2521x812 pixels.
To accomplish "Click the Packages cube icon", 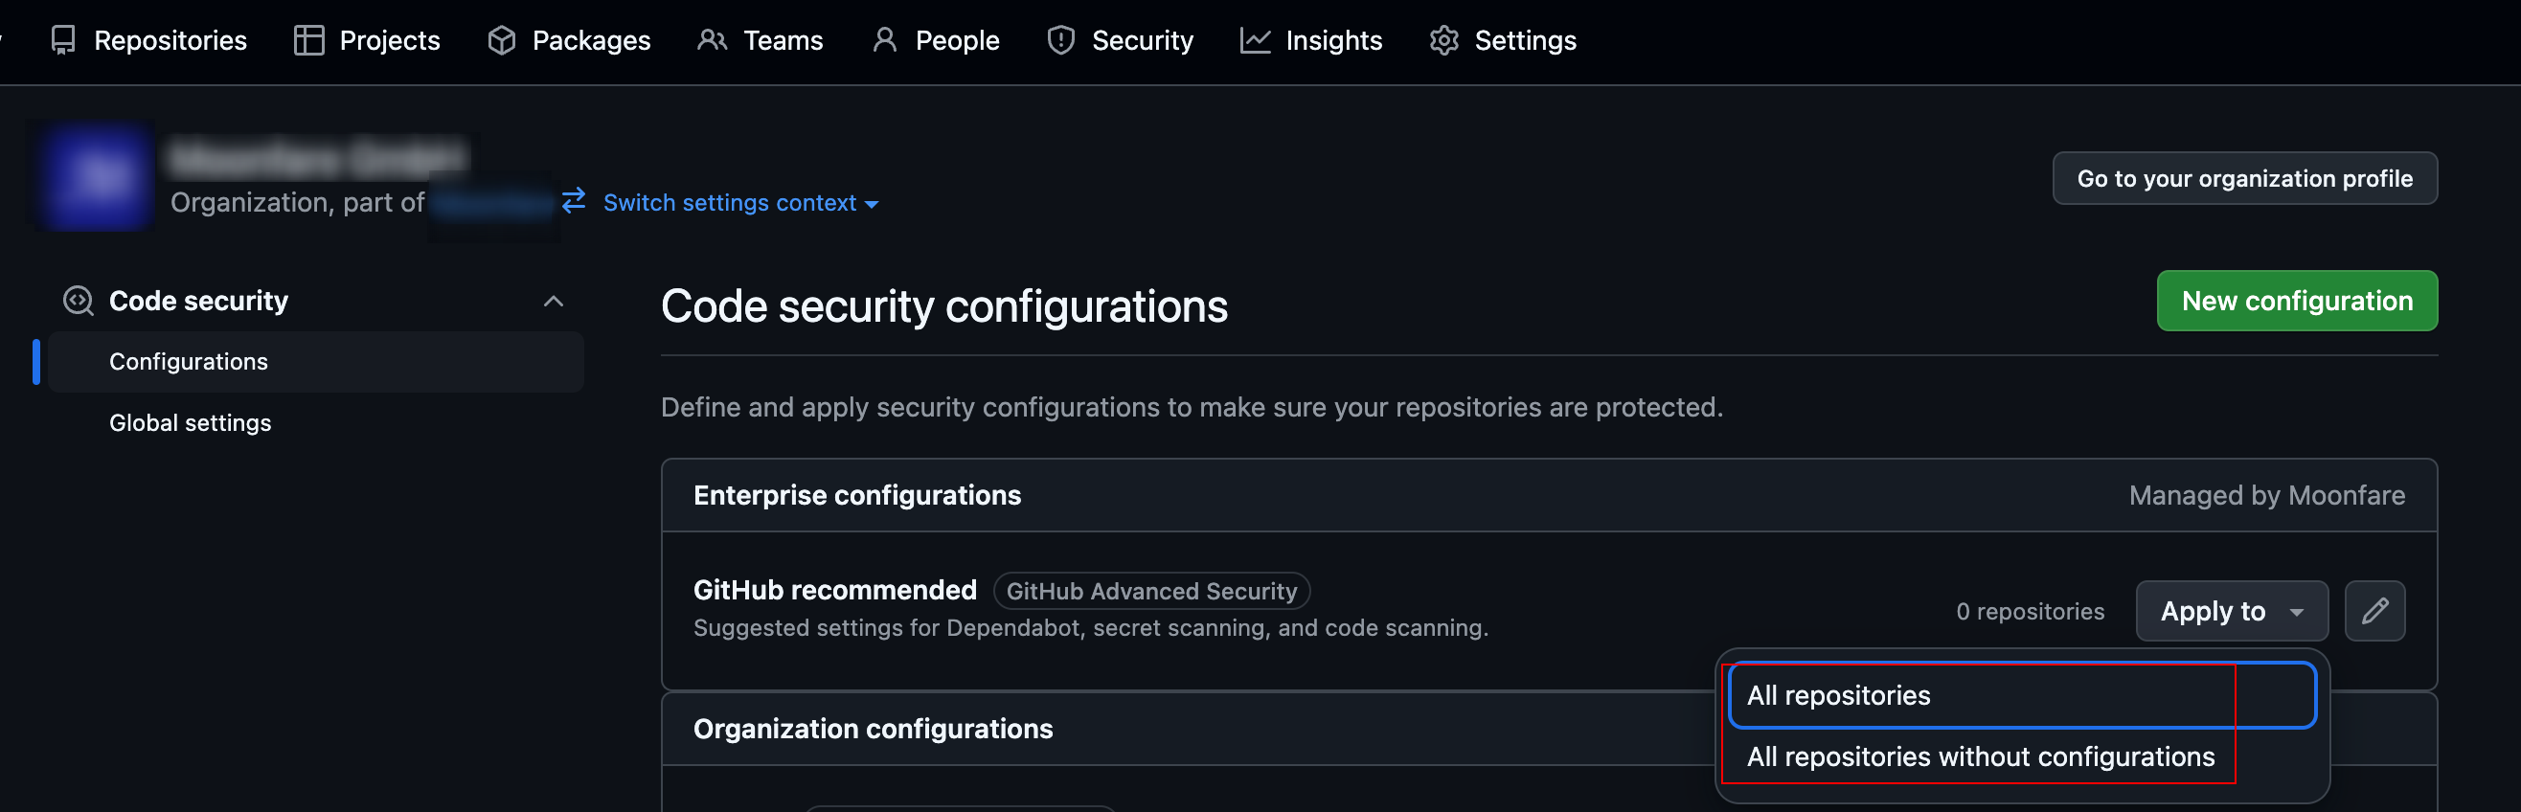I will (x=501, y=40).
